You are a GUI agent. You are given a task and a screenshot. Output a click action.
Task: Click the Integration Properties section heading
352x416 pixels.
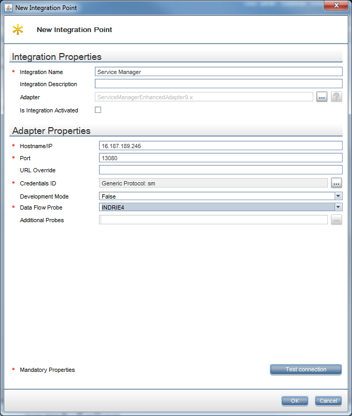pos(57,57)
